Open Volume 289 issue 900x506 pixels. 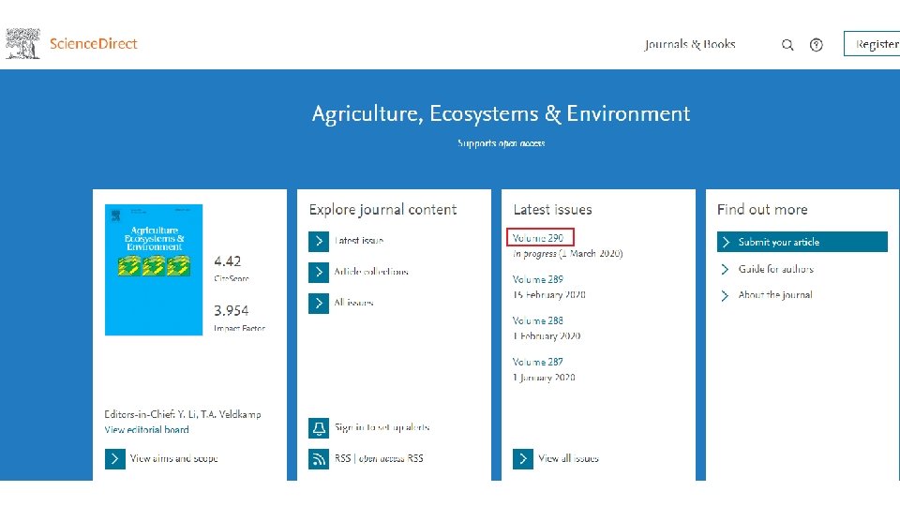pos(538,279)
